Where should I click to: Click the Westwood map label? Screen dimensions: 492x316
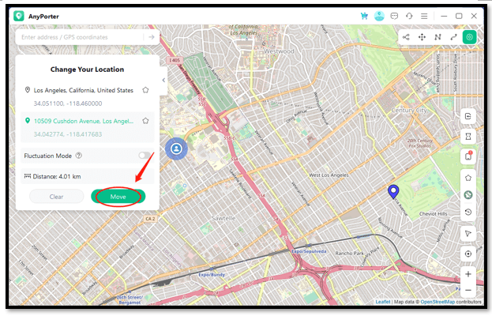coord(279,51)
